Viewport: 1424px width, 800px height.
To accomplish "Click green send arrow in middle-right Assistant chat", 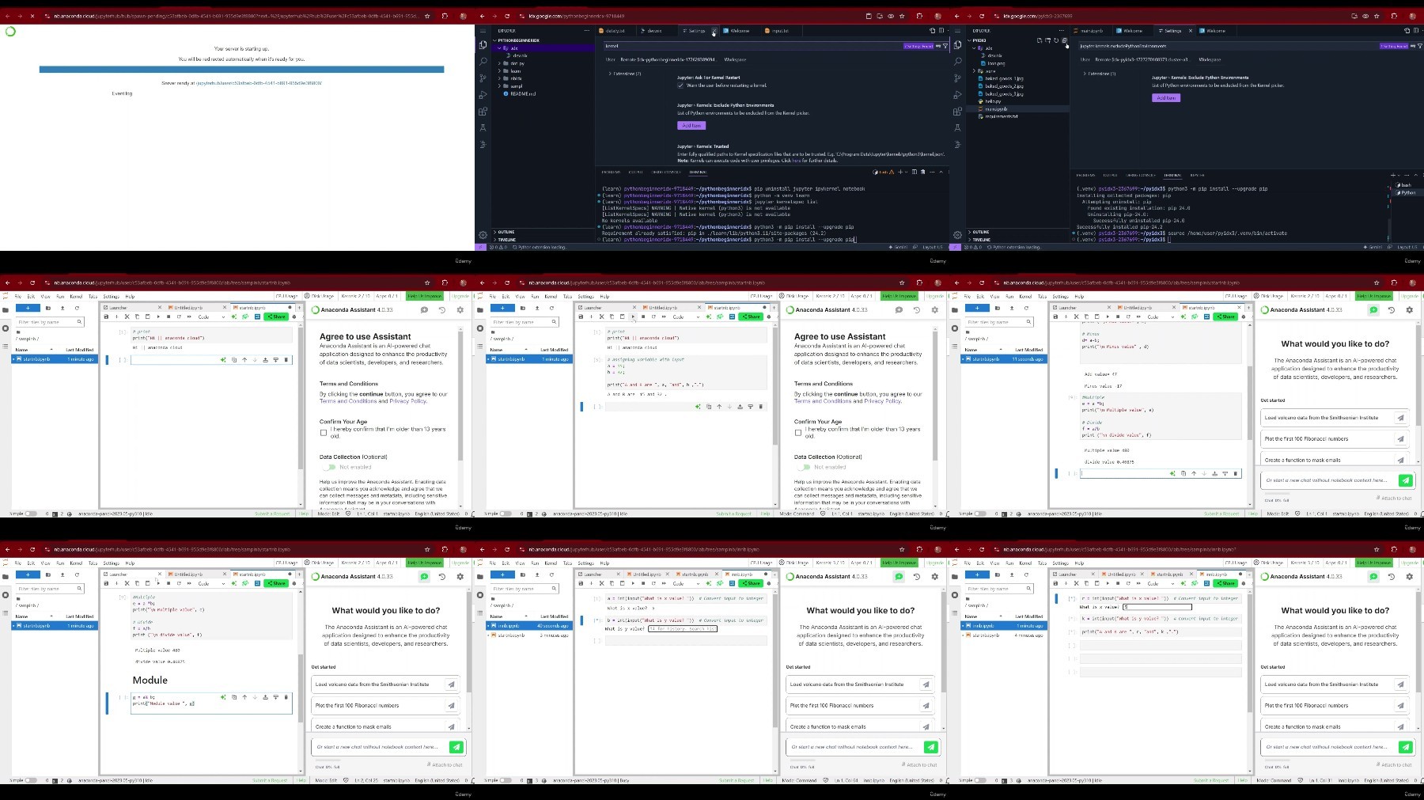I will click(1405, 480).
